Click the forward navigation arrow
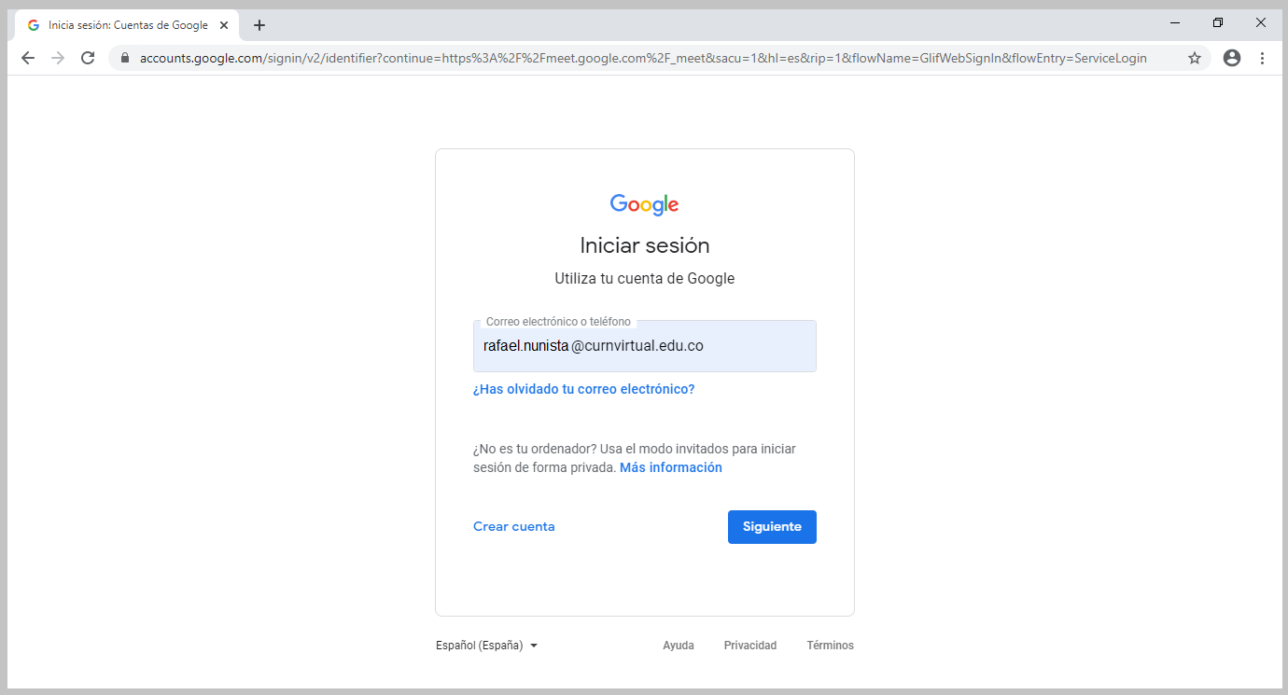Screen dimensions: 1288x695 (x=57, y=58)
